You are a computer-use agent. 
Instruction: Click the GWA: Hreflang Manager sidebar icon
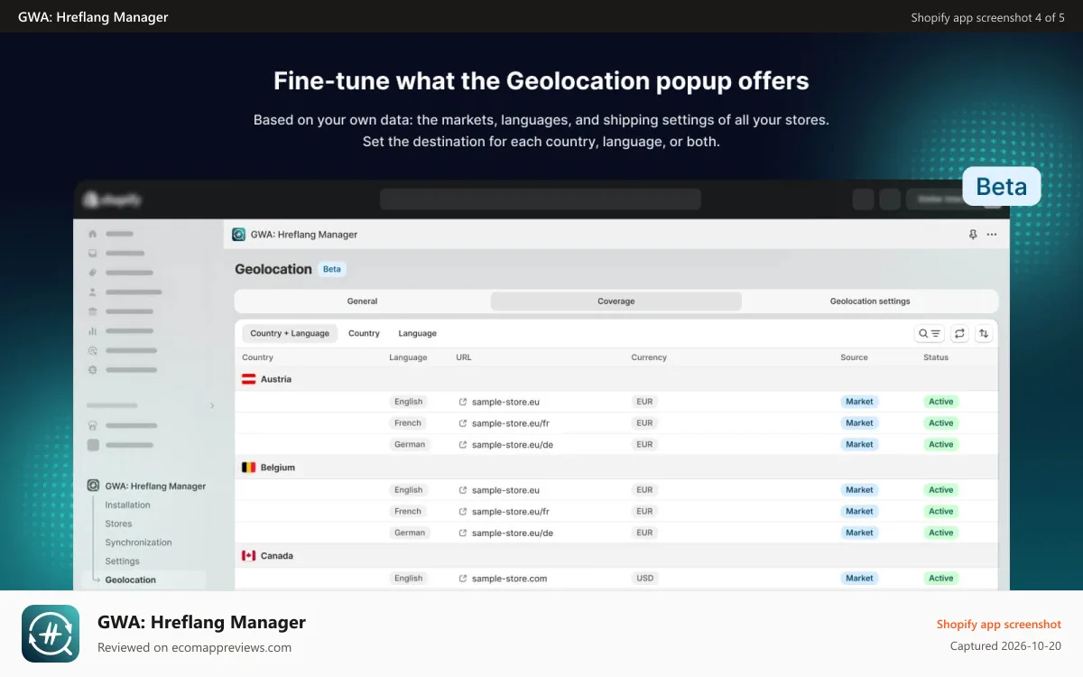pos(93,486)
